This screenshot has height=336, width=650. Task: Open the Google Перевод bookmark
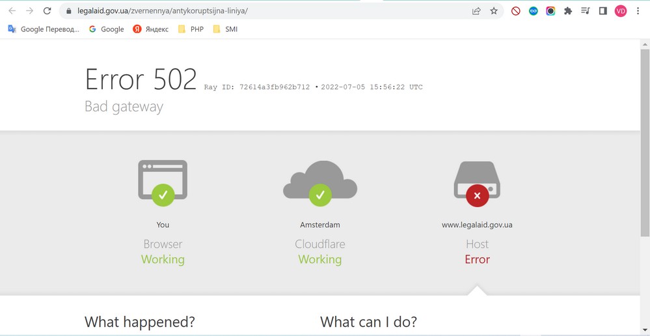(44, 29)
